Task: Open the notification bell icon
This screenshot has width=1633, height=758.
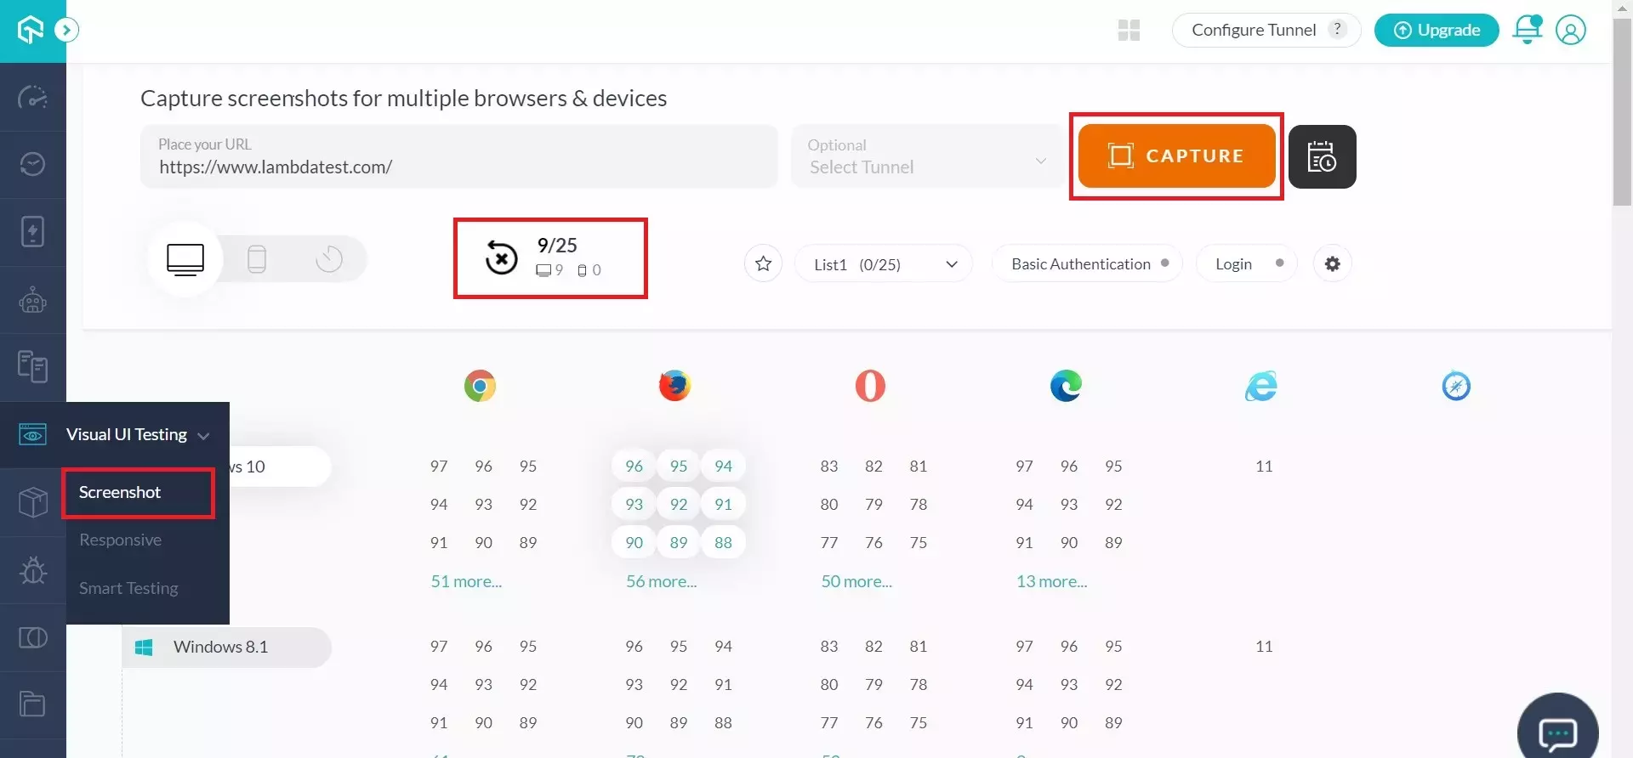Action: tap(1528, 30)
